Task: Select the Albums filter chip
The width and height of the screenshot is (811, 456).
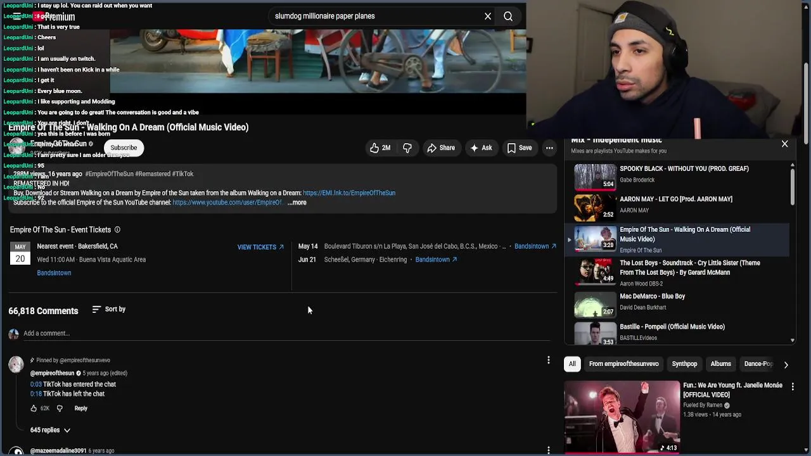Action: 720,364
